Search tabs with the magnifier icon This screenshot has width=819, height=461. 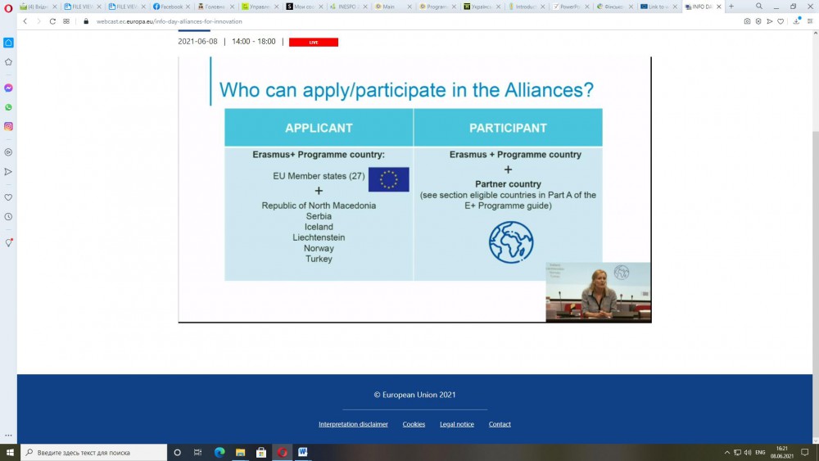point(759,7)
